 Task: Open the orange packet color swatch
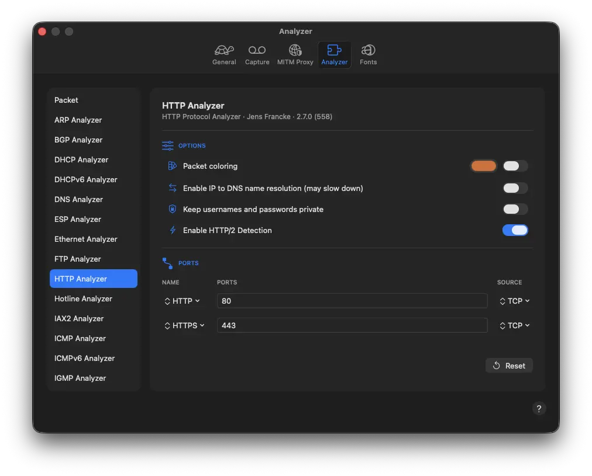(483, 166)
